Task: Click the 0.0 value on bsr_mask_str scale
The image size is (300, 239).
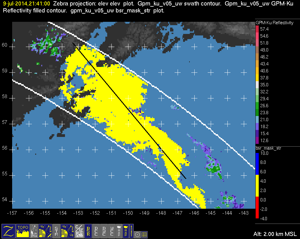Action: 263,200
